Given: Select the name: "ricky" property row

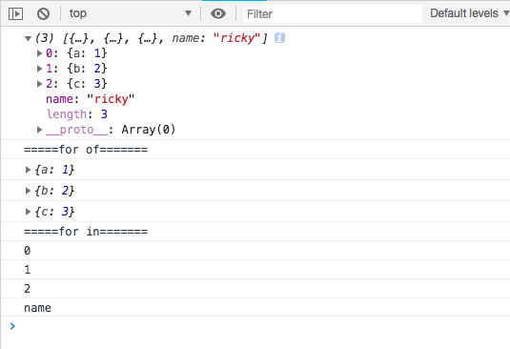Looking at the screenshot, I should click(91, 99).
